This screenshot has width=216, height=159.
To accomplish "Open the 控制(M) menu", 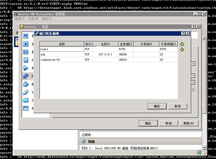I will 34,19.
